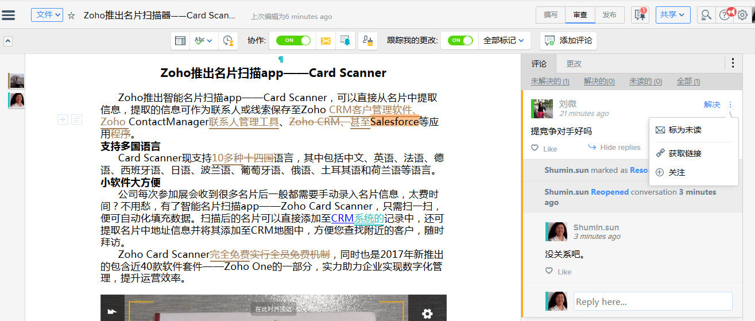The width and height of the screenshot is (755, 321).
Task: Choose 标为未读 from the comment menu
Action: (x=694, y=130)
